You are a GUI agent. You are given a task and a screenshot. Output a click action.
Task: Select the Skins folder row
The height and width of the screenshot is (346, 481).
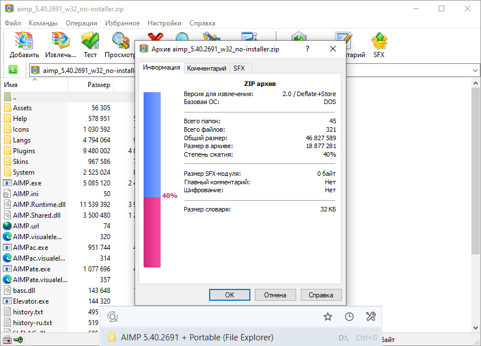68,161
